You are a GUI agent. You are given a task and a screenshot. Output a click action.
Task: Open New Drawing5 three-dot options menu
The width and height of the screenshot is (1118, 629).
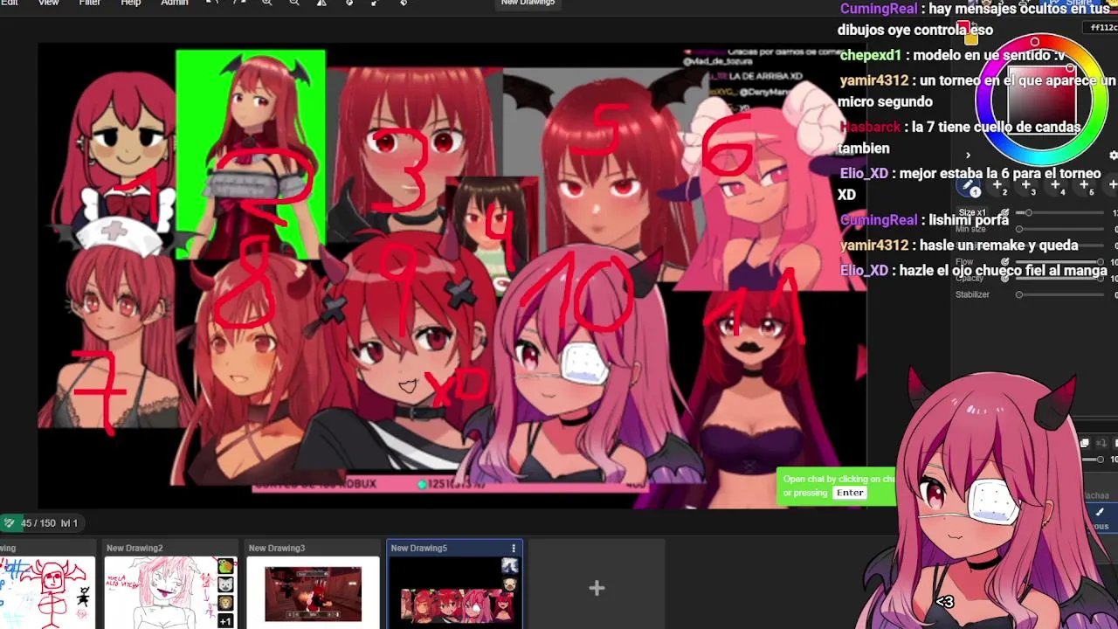click(x=514, y=548)
